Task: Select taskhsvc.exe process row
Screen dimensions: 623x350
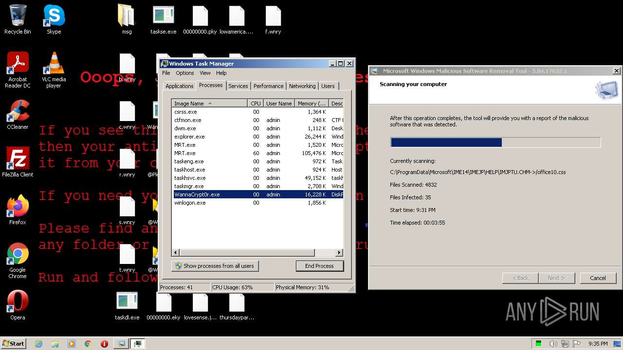Action: pyautogui.click(x=257, y=178)
